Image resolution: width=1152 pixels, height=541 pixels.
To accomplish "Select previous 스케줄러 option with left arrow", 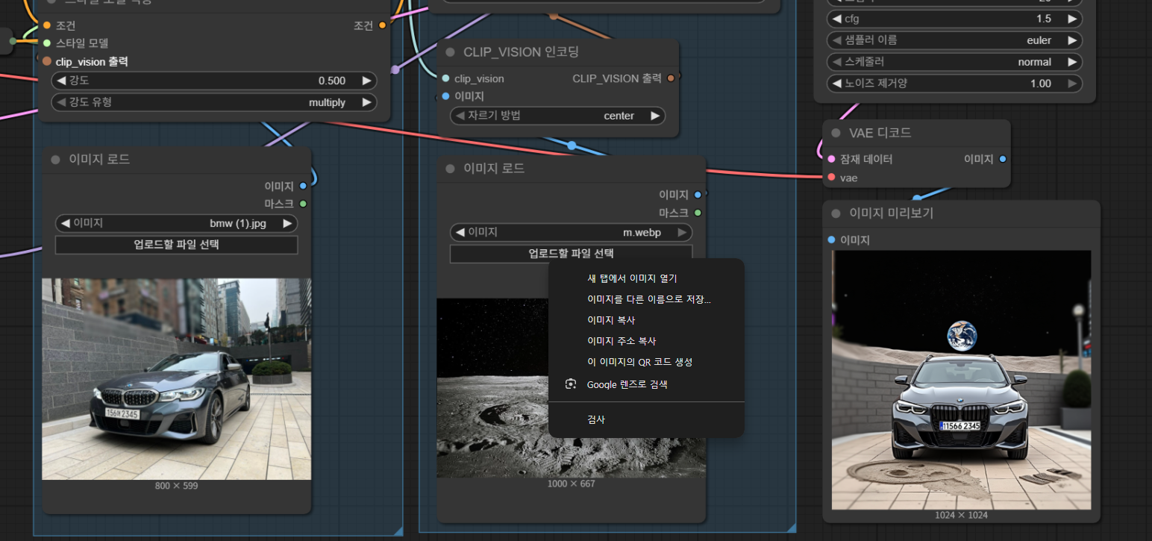I will click(837, 62).
